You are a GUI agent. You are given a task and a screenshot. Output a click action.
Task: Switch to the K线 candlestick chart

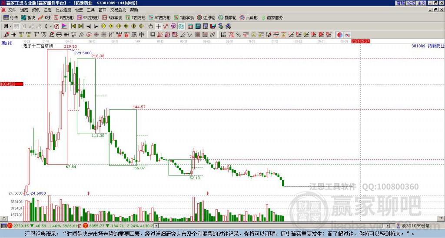click(x=44, y=17)
